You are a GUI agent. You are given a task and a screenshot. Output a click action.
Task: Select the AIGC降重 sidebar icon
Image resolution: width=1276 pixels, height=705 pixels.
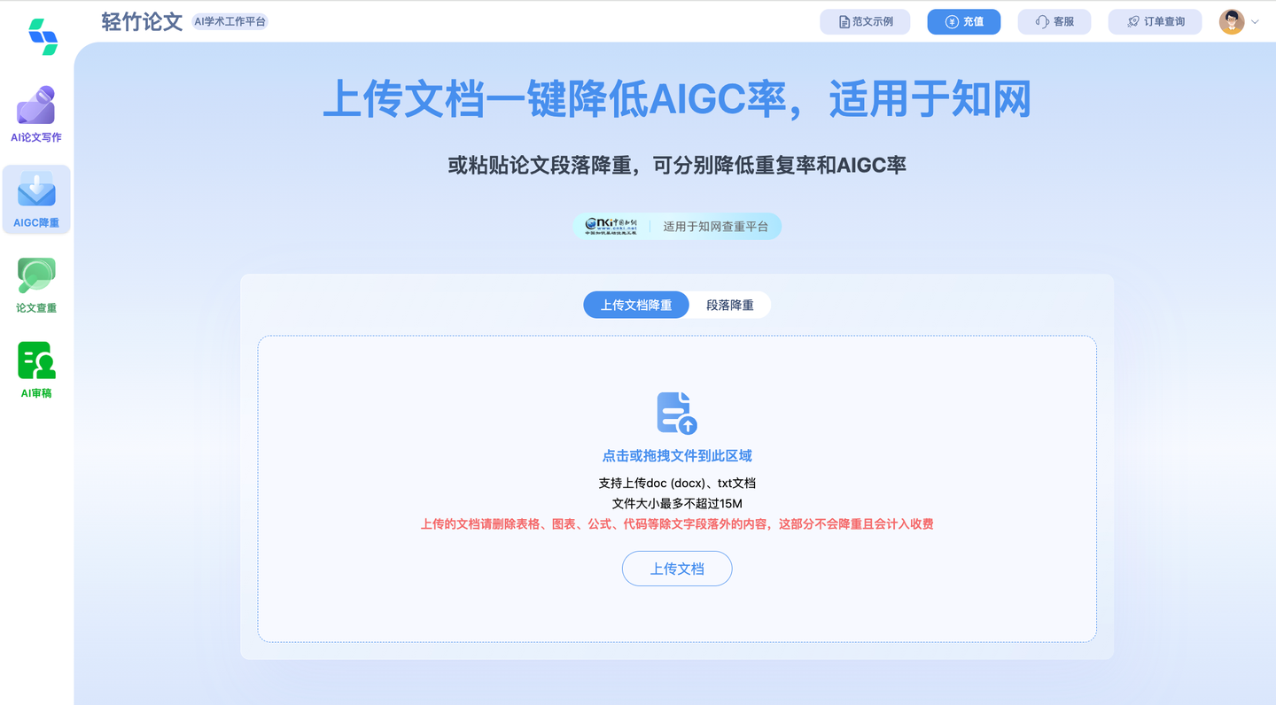35,198
